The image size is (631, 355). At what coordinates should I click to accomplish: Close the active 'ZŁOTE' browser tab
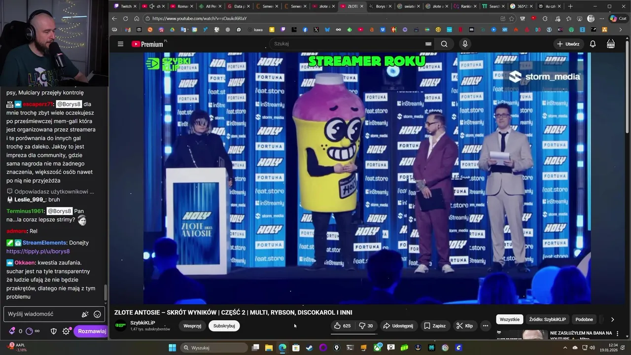(362, 6)
